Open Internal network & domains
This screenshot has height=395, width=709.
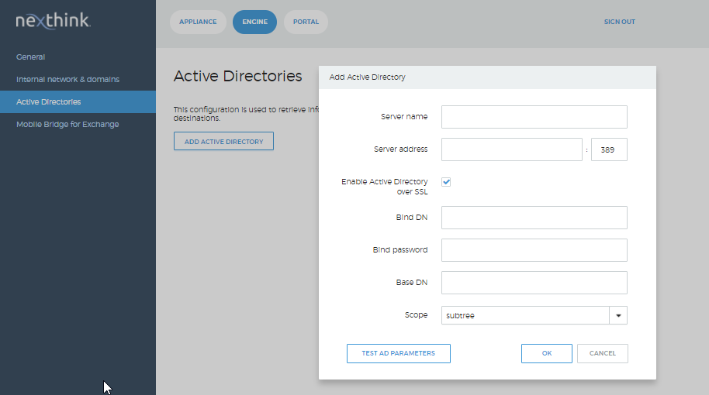pos(67,80)
